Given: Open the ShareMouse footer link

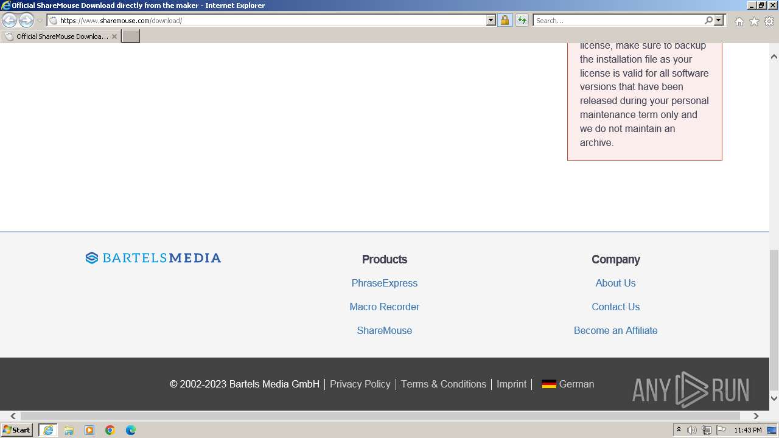Looking at the screenshot, I should 385,330.
